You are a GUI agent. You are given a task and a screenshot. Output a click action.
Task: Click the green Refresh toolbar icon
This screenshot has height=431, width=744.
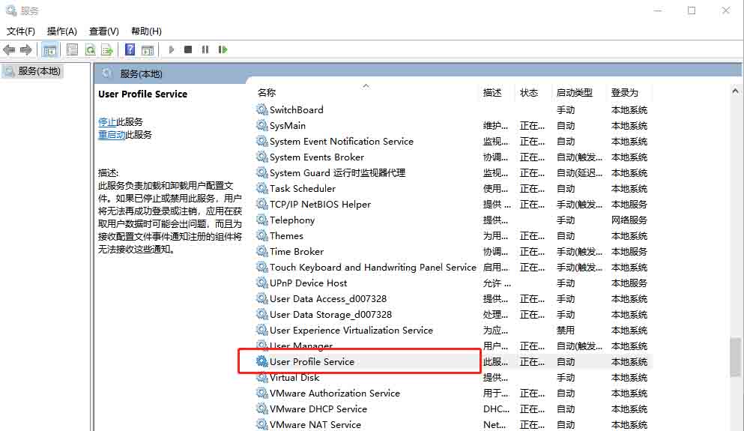(x=90, y=49)
